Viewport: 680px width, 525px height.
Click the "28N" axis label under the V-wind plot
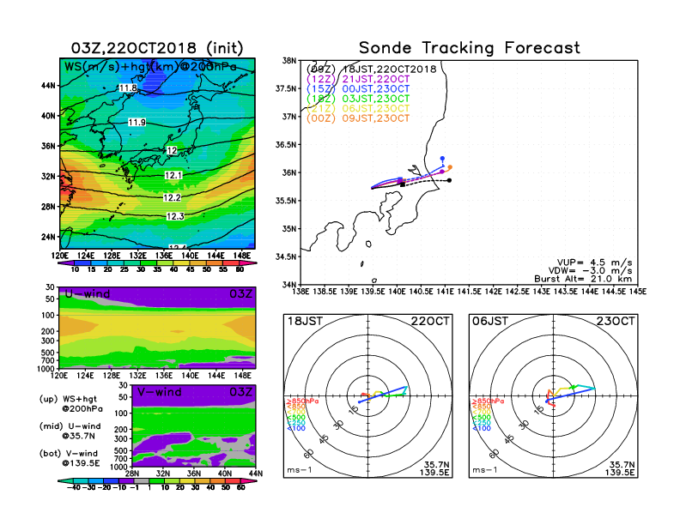point(132,474)
